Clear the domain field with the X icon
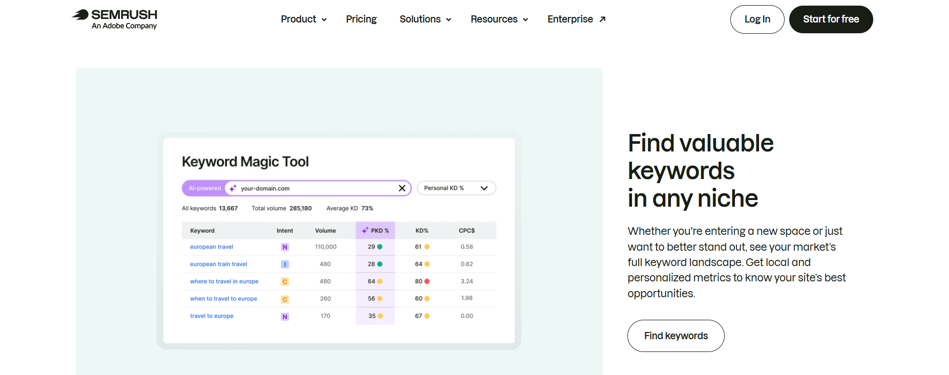The height and width of the screenshot is (375, 949). [x=402, y=188]
